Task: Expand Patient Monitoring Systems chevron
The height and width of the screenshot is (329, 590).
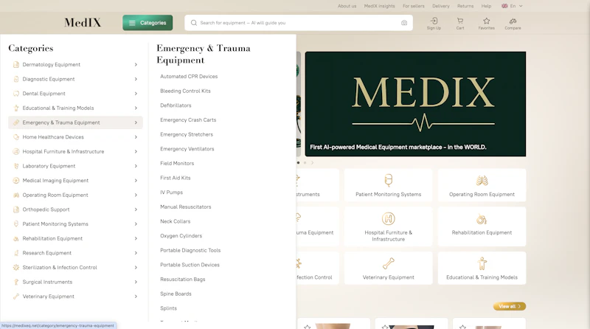Action: tap(136, 224)
